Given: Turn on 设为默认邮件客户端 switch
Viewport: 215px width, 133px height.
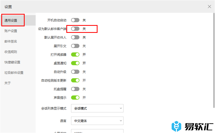Looking at the screenshot, I should (75, 29).
